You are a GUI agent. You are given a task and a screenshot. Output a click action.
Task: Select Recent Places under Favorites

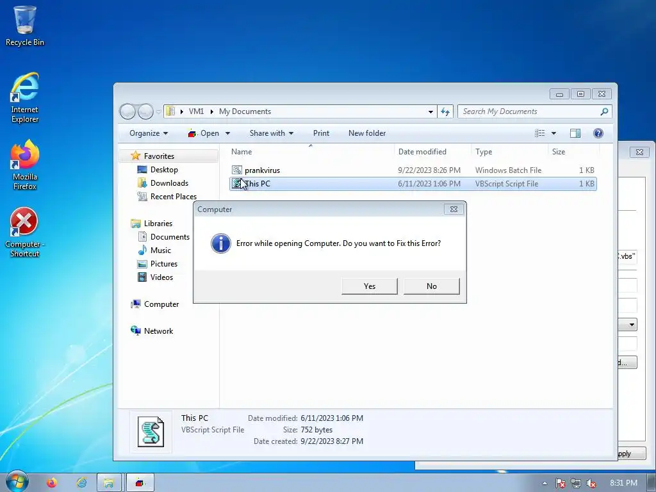click(173, 196)
